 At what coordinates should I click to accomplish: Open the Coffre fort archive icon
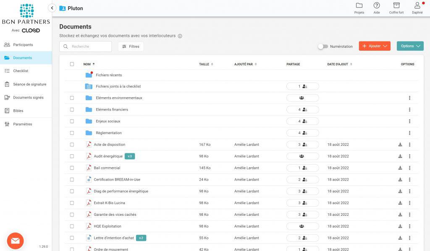tap(396, 5)
